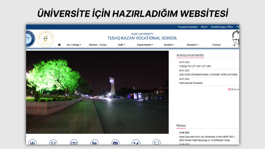Go to the home page icon

[59, 45]
